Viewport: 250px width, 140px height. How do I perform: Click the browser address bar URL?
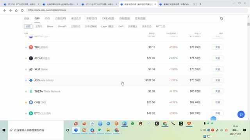coord(47,10)
